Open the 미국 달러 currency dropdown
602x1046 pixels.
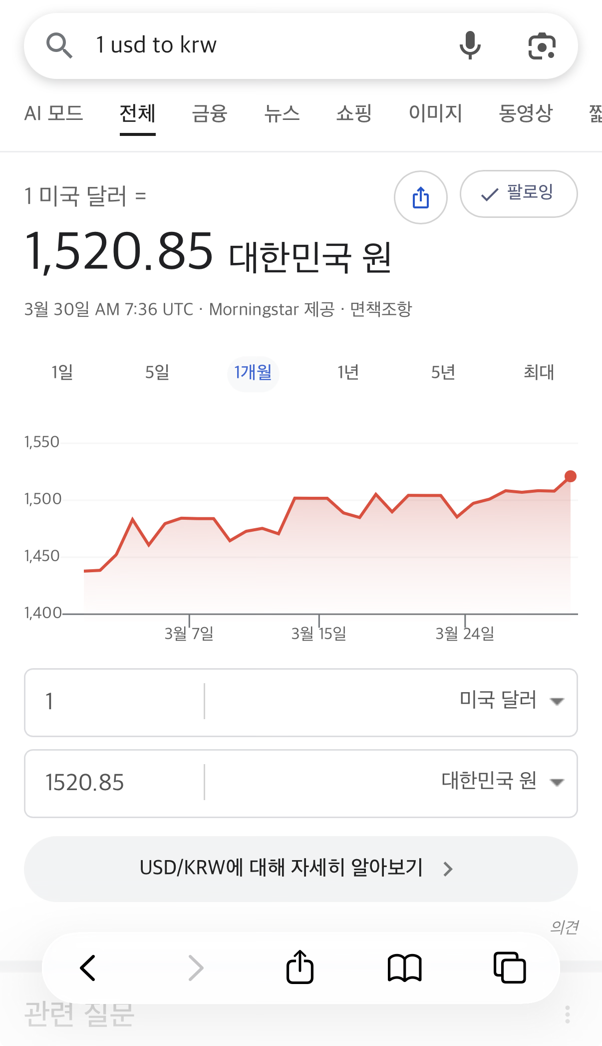pyautogui.click(x=511, y=701)
